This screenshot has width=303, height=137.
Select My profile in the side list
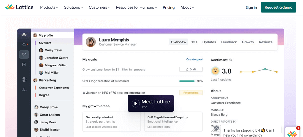coord(52,35)
